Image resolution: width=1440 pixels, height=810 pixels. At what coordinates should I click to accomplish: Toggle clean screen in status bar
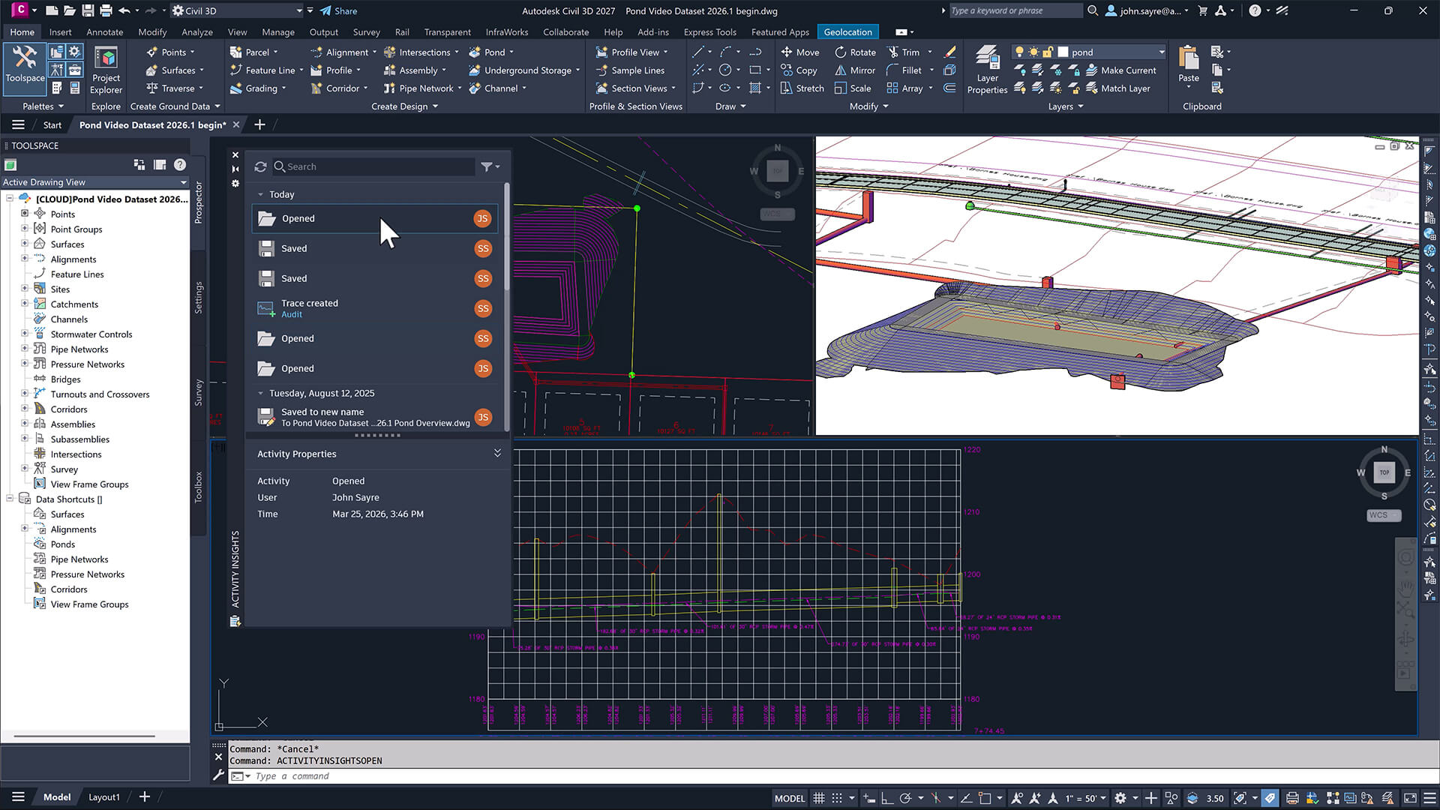pos(1410,798)
